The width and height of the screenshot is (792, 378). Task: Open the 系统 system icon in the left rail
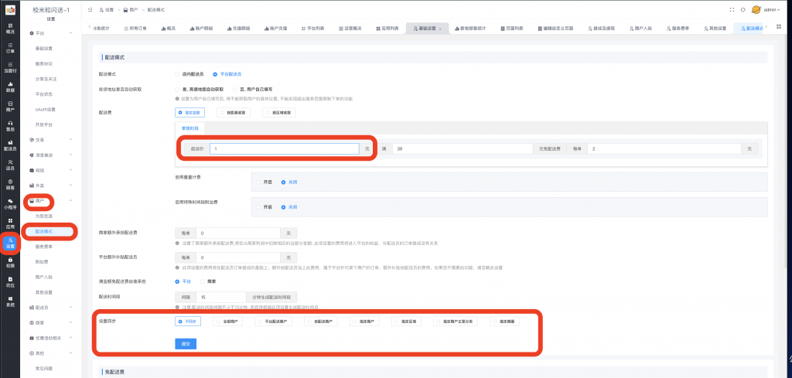click(10, 301)
